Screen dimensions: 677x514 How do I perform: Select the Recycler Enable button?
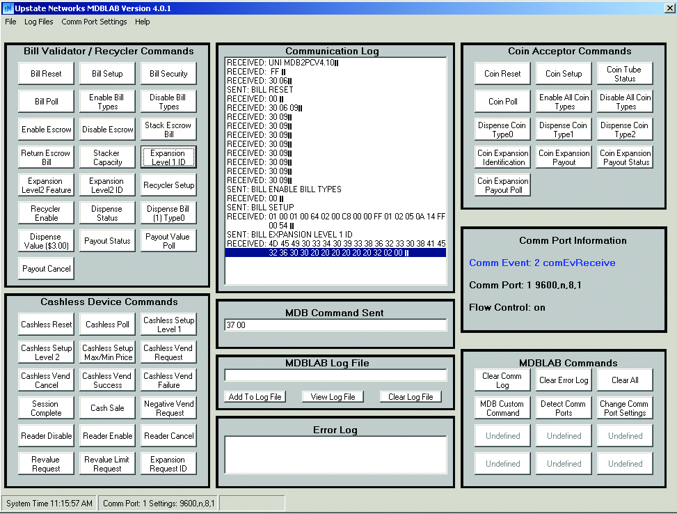tap(46, 213)
